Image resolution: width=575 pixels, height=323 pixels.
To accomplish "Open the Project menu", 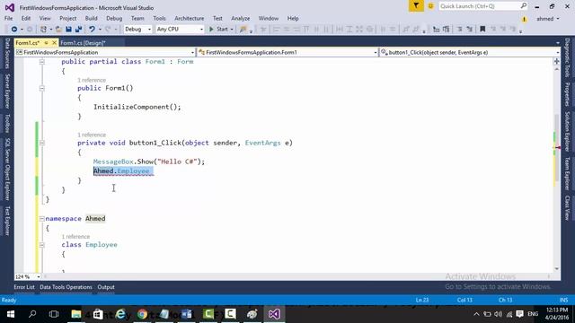I will tap(68, 18).
